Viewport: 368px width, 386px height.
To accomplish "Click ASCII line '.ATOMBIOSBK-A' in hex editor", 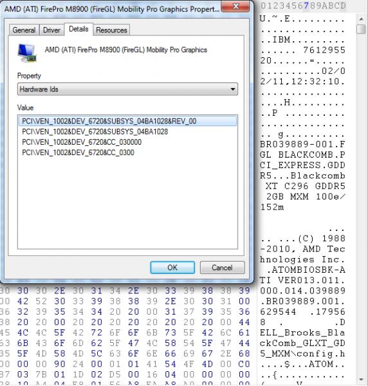I will tap(306, 270).
